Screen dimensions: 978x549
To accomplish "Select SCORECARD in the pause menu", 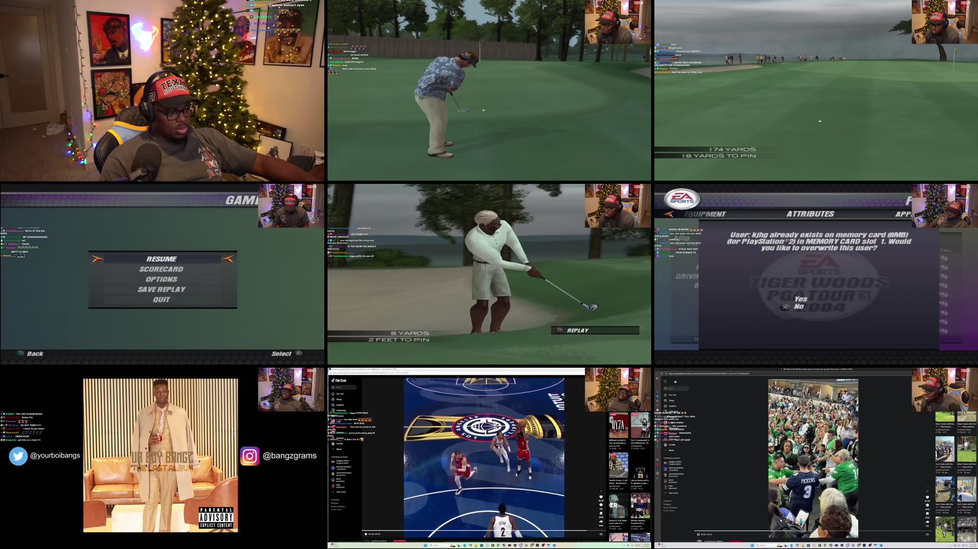I will tap(161, 269).
